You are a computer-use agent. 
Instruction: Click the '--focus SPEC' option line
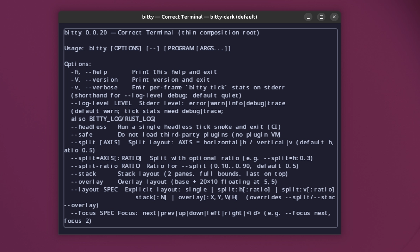201,213
